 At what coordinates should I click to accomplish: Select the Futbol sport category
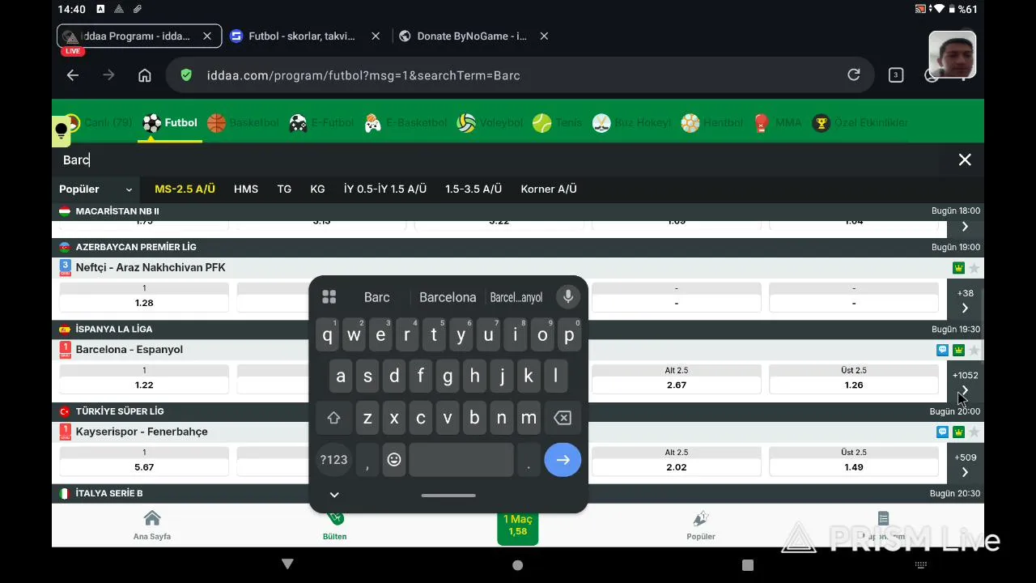click(170, 123)
